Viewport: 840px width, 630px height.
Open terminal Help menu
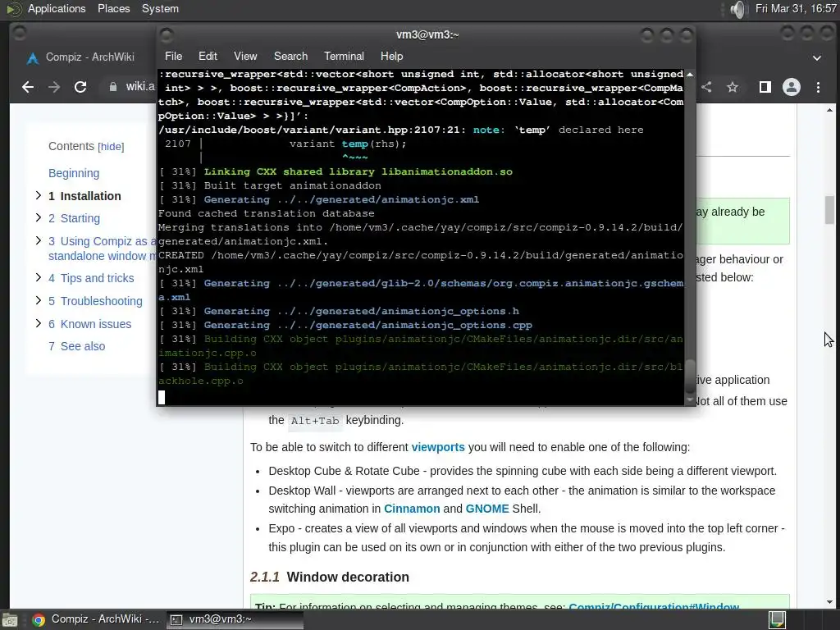point(391,57)
